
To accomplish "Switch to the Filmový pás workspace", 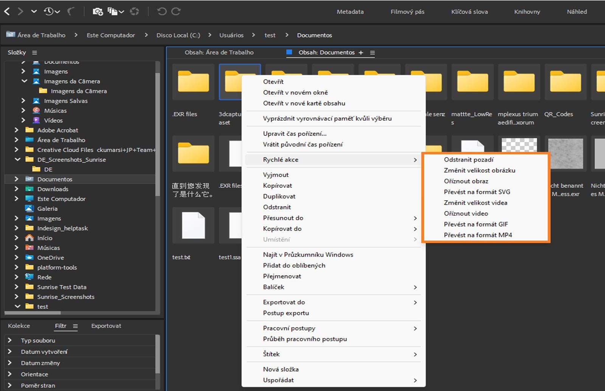I will [407, 12].
